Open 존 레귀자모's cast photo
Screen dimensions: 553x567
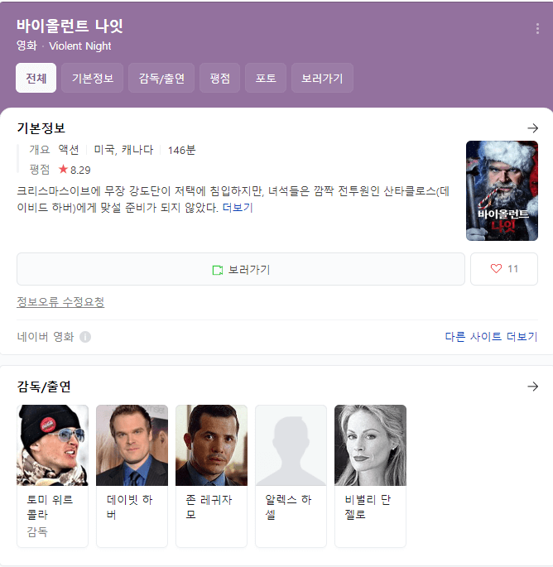212,445
